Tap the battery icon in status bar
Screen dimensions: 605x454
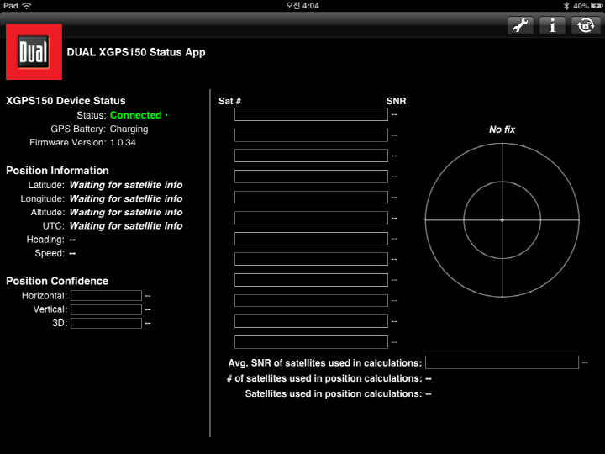coord(596,6)
